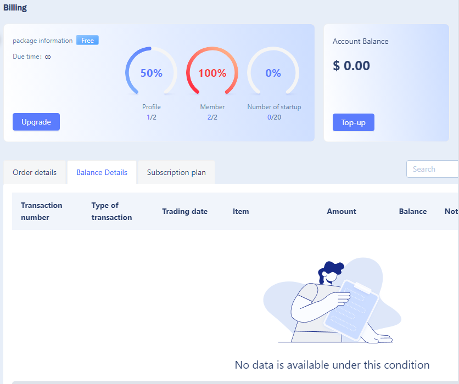
Task: Click the Top-up button
Action: 354,122
